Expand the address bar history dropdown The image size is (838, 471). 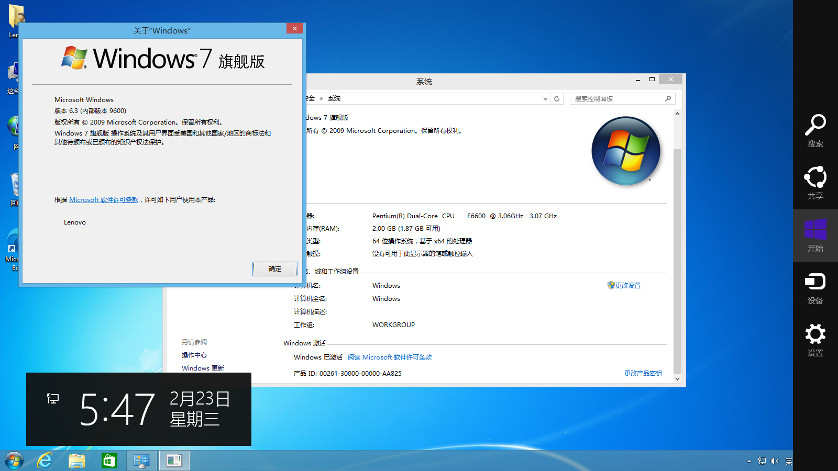(545, 98)
